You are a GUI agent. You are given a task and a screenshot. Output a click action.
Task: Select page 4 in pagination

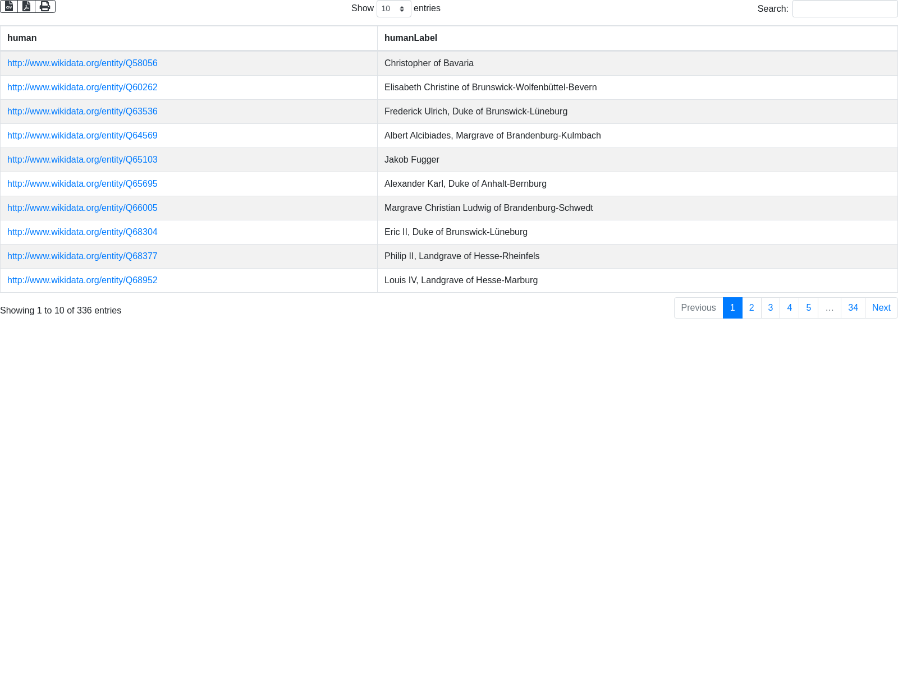(x=790, y=308)
